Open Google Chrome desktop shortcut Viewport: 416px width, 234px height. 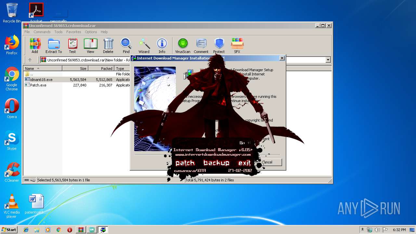(12, 79)
